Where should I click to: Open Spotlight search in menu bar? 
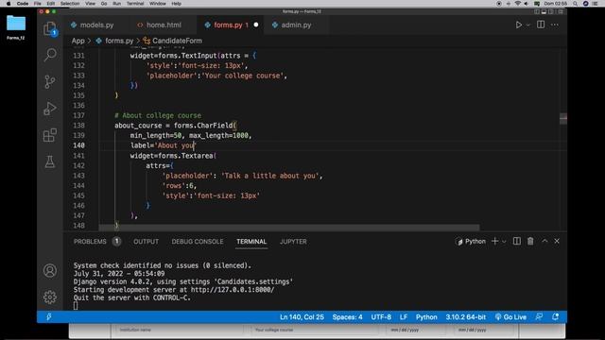click(576, 4)
